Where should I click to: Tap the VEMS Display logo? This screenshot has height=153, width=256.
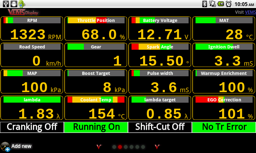tap(23, 12)
